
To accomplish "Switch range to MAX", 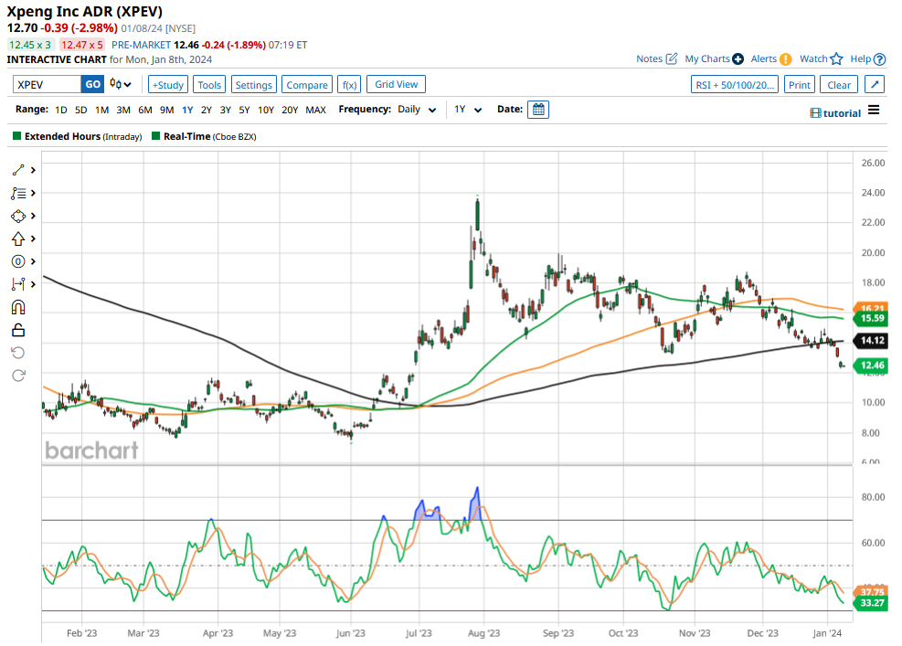I will 315,110.
